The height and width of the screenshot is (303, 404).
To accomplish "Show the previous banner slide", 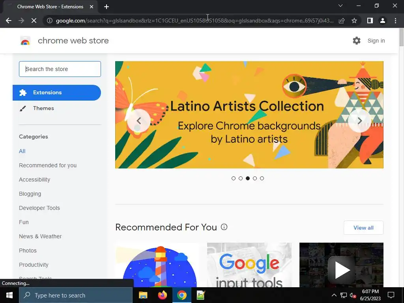I will coord(139,121).
